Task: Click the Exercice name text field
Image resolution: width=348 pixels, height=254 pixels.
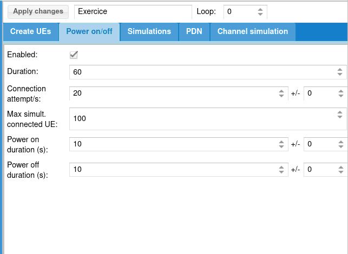Action: pos(133,11)
